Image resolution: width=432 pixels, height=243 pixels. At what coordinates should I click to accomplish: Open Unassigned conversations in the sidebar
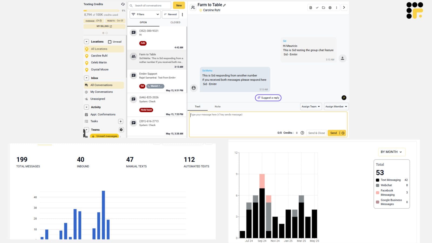point(97,99)
